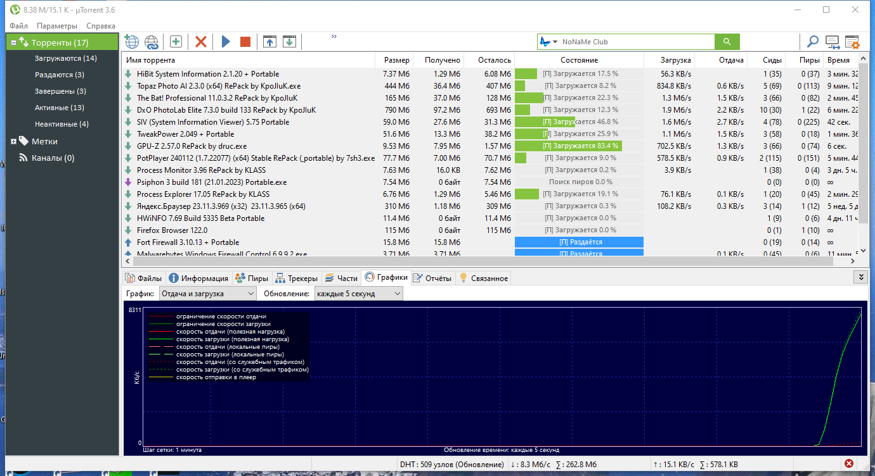Collapse the Торренты tree node
Screen dimensions: 875x476
(x=13, y=42)
